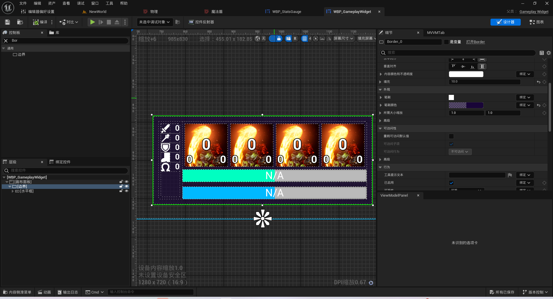The image size is (553, 299).
Task: Click the 内容颜色和不透明度 white color swatch
Action: coord(466,74)
